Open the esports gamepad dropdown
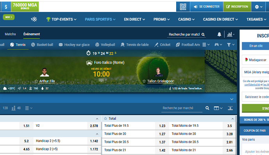The image size is (269, 155). [218, 45]
